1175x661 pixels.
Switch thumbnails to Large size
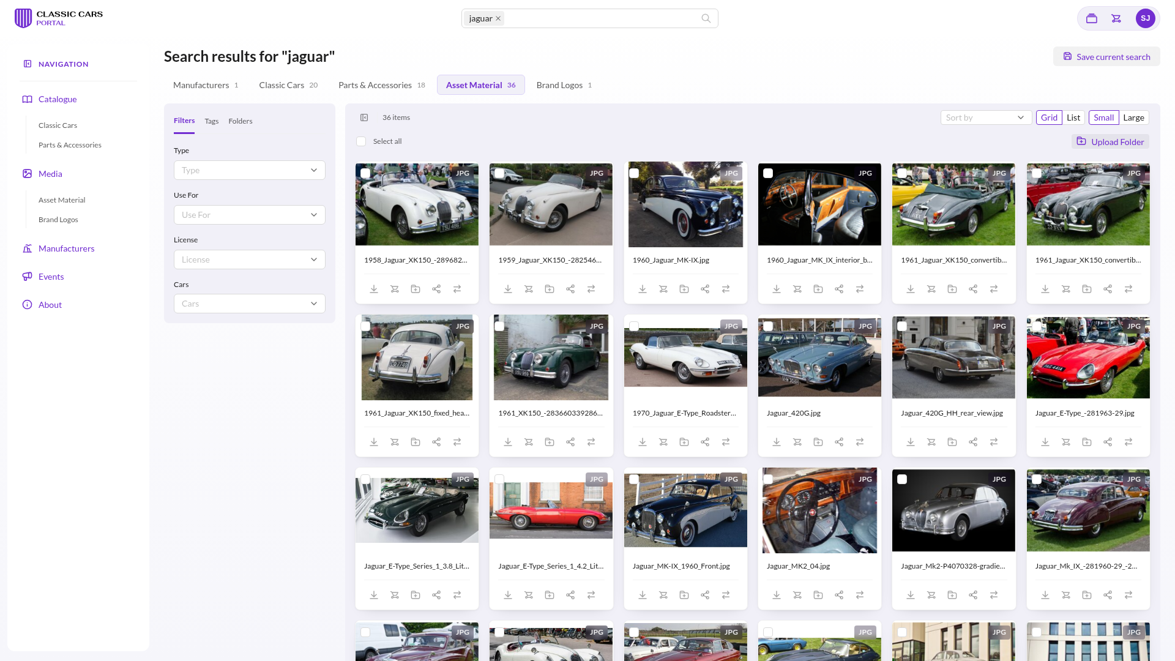pyautogui.click(x=1133, y=118)
